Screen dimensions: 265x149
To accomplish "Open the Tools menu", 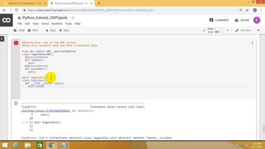I will point(68,24).
